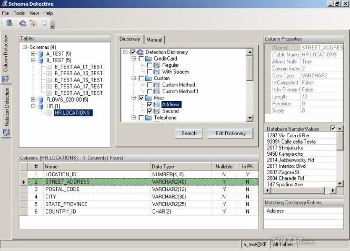Enable the Credit-Card checkbox

[x=141, y=59]
